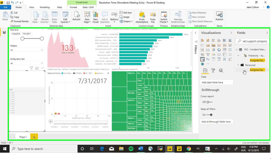Open the Shapes dropdown in Insert group

[x=126, y=21]
